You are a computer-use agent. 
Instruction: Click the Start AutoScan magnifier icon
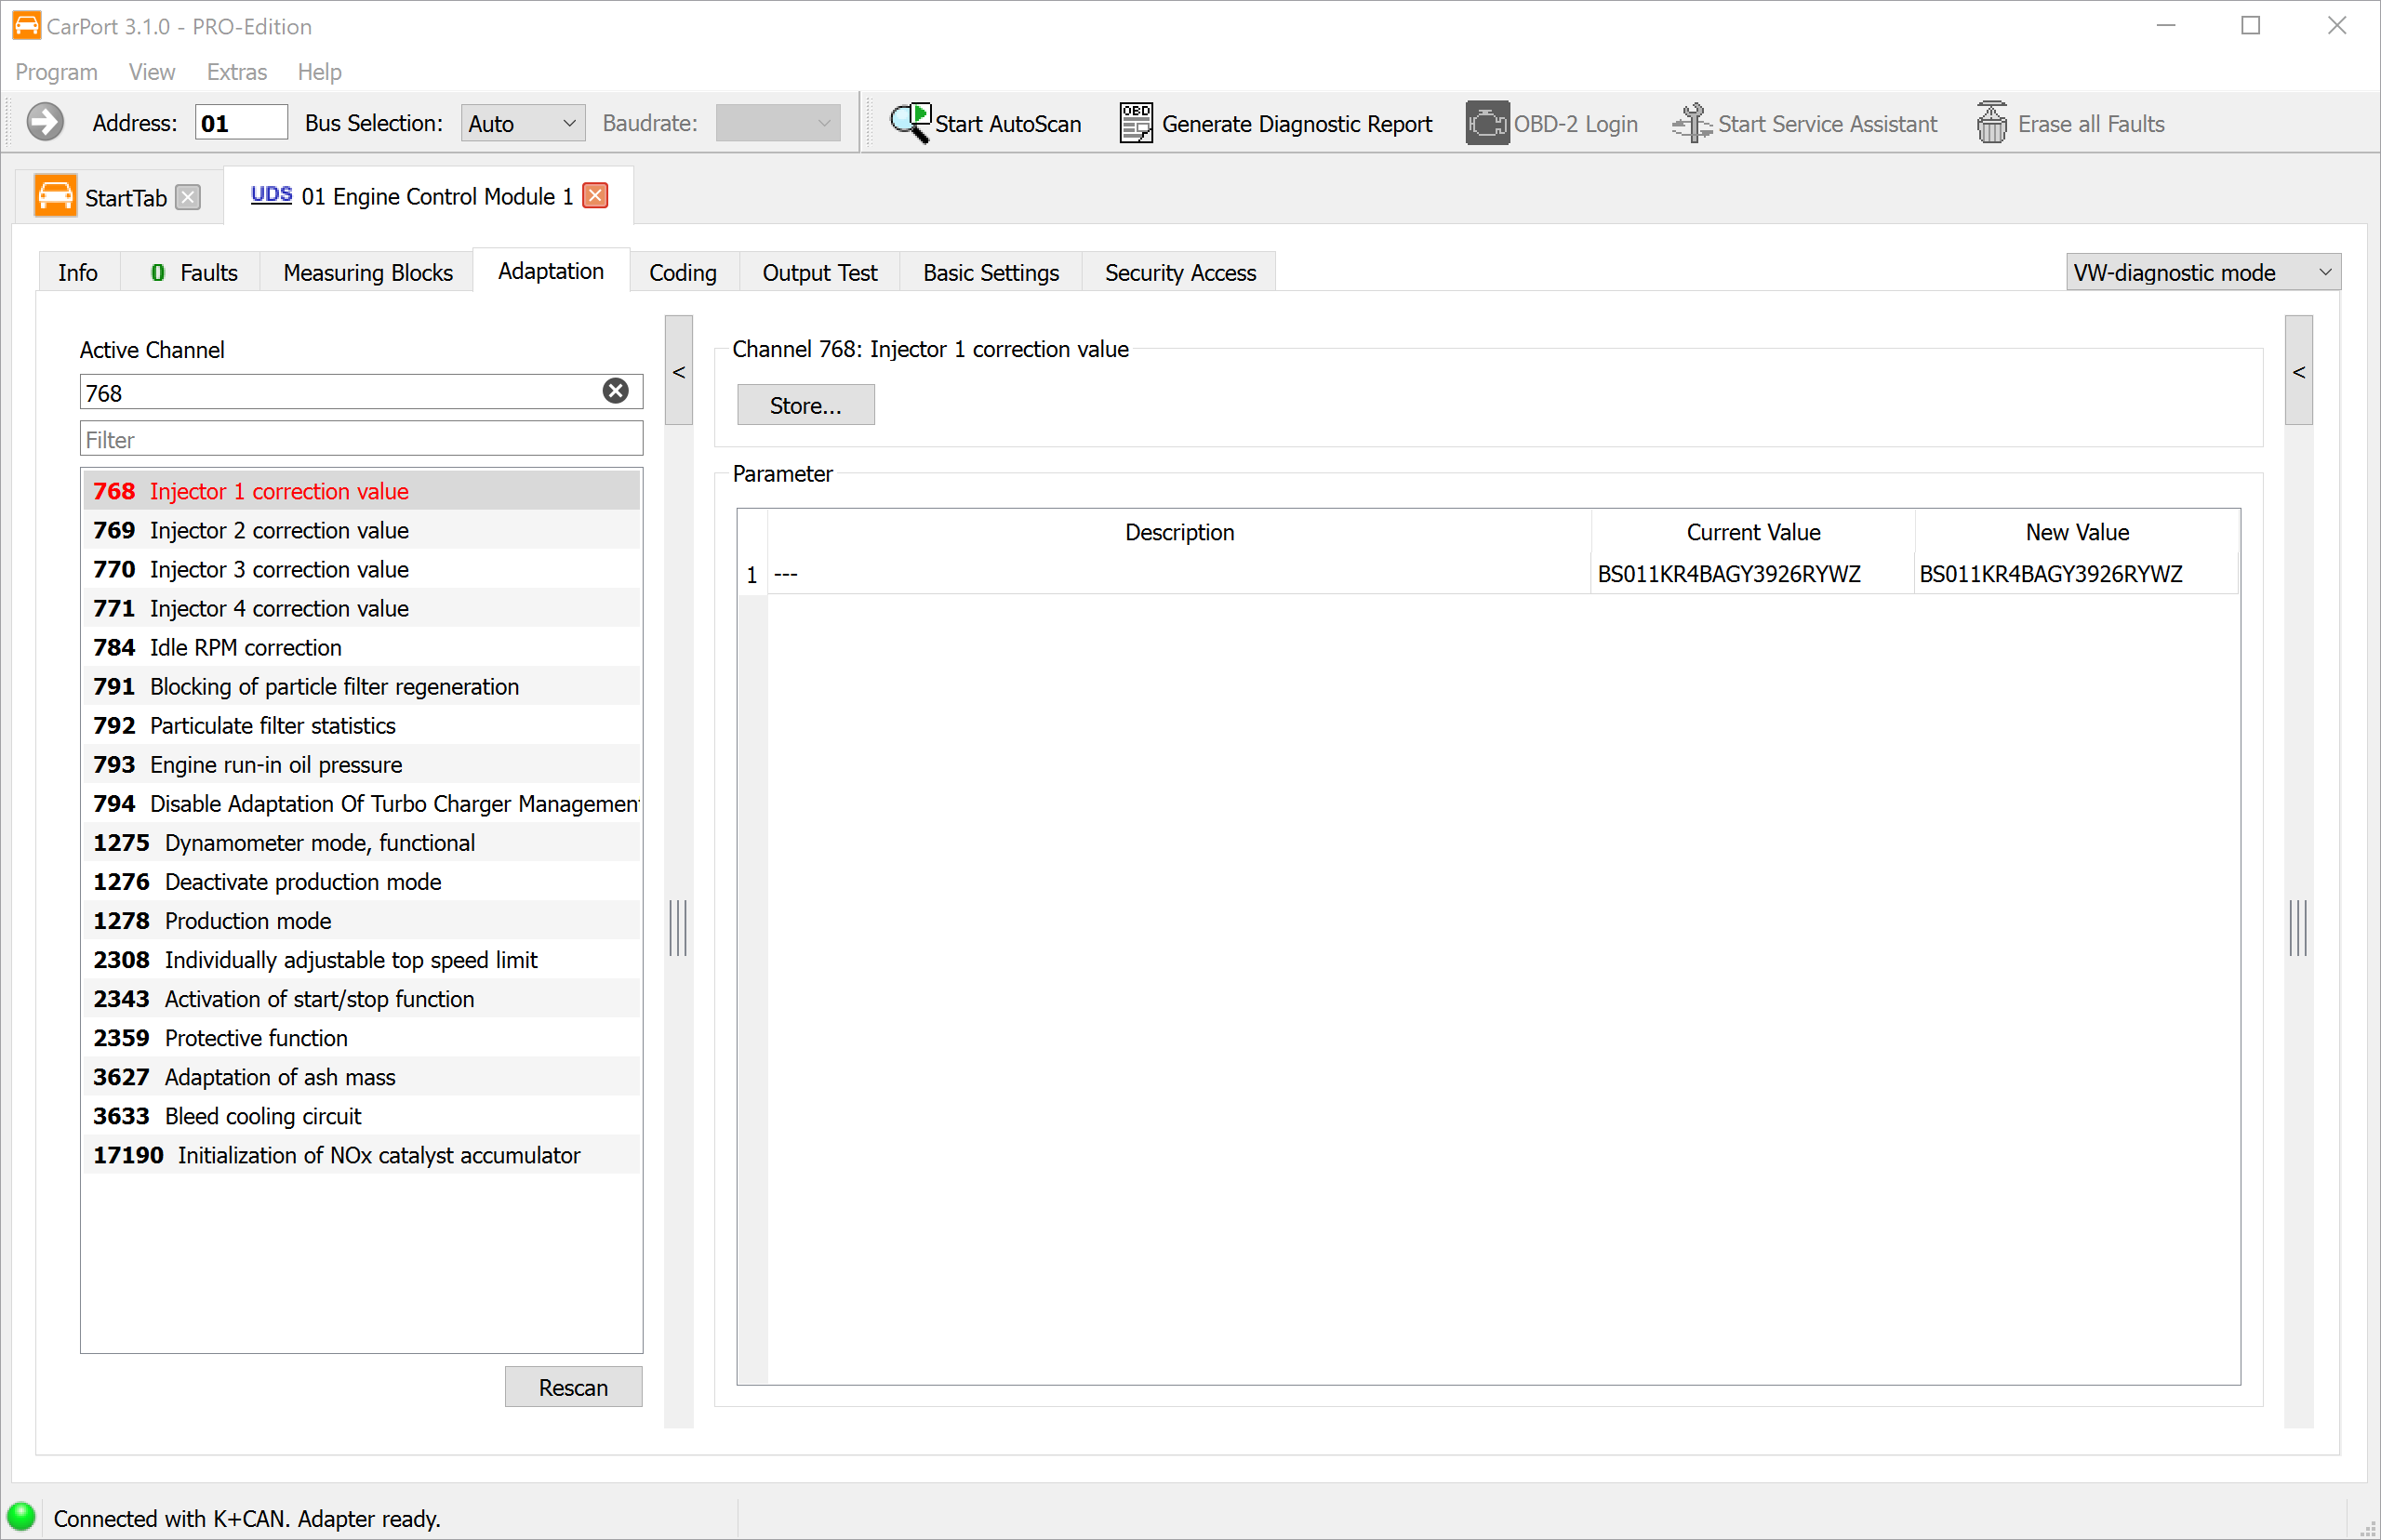pyautogui.click(x=910, y=123)
